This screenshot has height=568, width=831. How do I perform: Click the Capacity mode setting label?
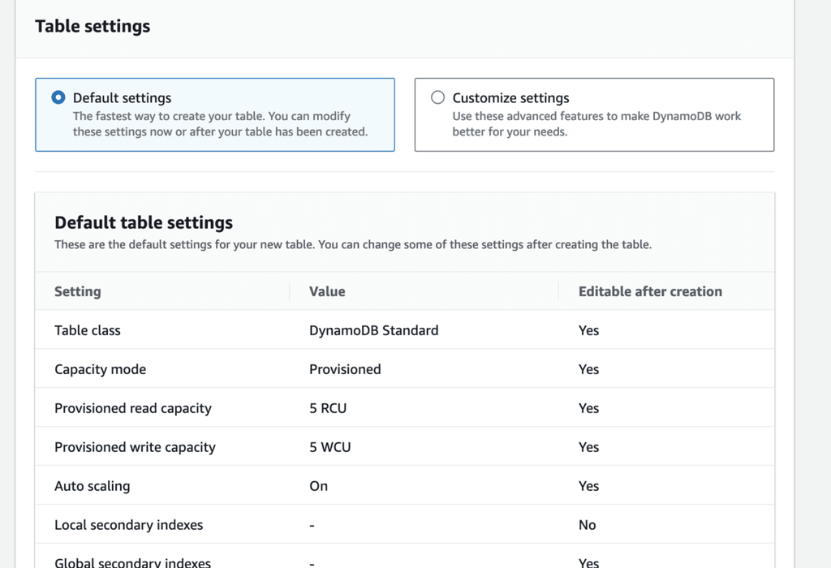100,369
